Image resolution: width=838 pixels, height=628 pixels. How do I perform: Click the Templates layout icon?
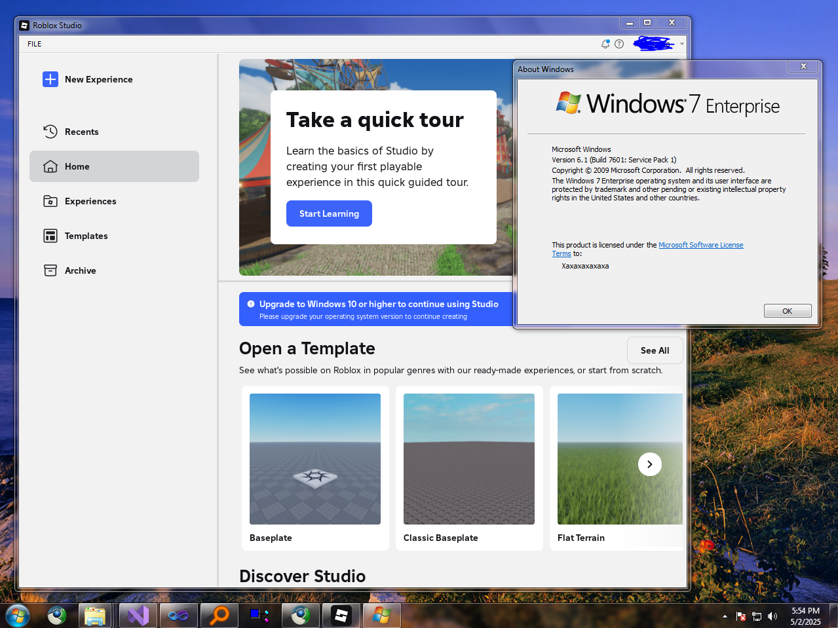(x=50, y=236)
